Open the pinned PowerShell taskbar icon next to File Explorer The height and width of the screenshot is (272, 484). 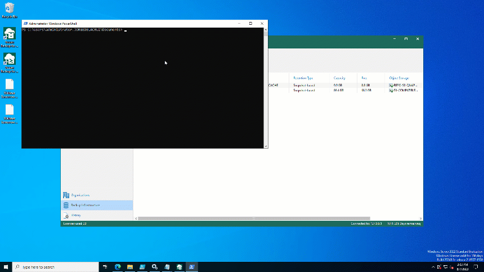tap(142, 267)
